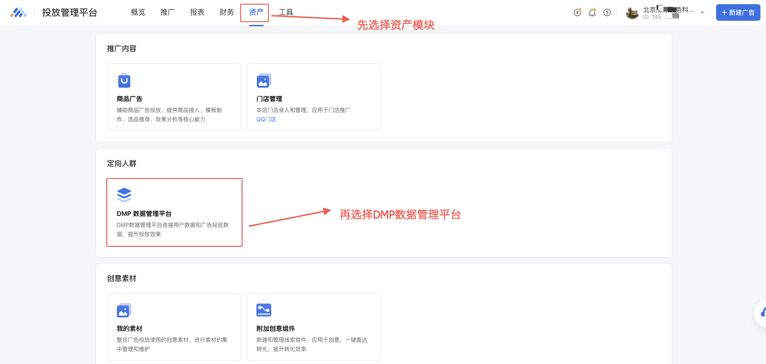Screen dimensions: 766x364
Task: Click the 商品广告 shopping bag icon
Action: [124, 80]
